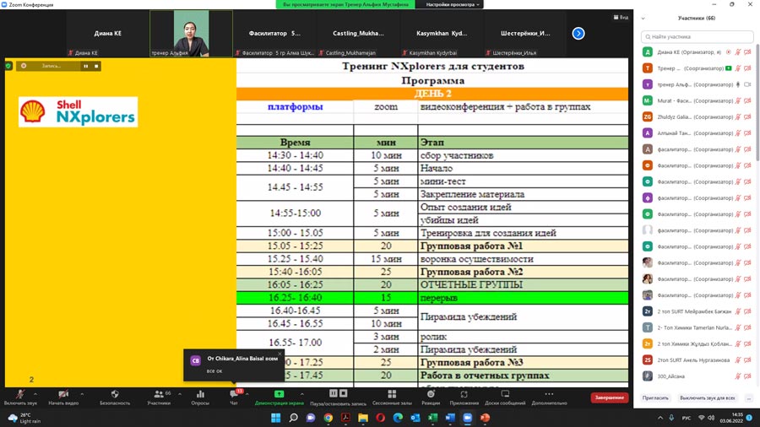Open the Безопасность security shield menu
760x427 pixels.
pyautogui.click(x=115, y=394)
